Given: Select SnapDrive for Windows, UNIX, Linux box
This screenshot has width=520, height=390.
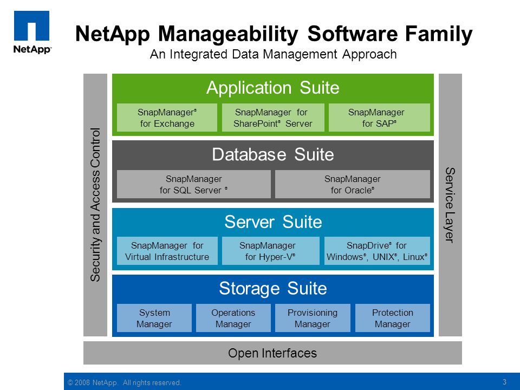Looking at the screenshot, I should coord(377,251).
